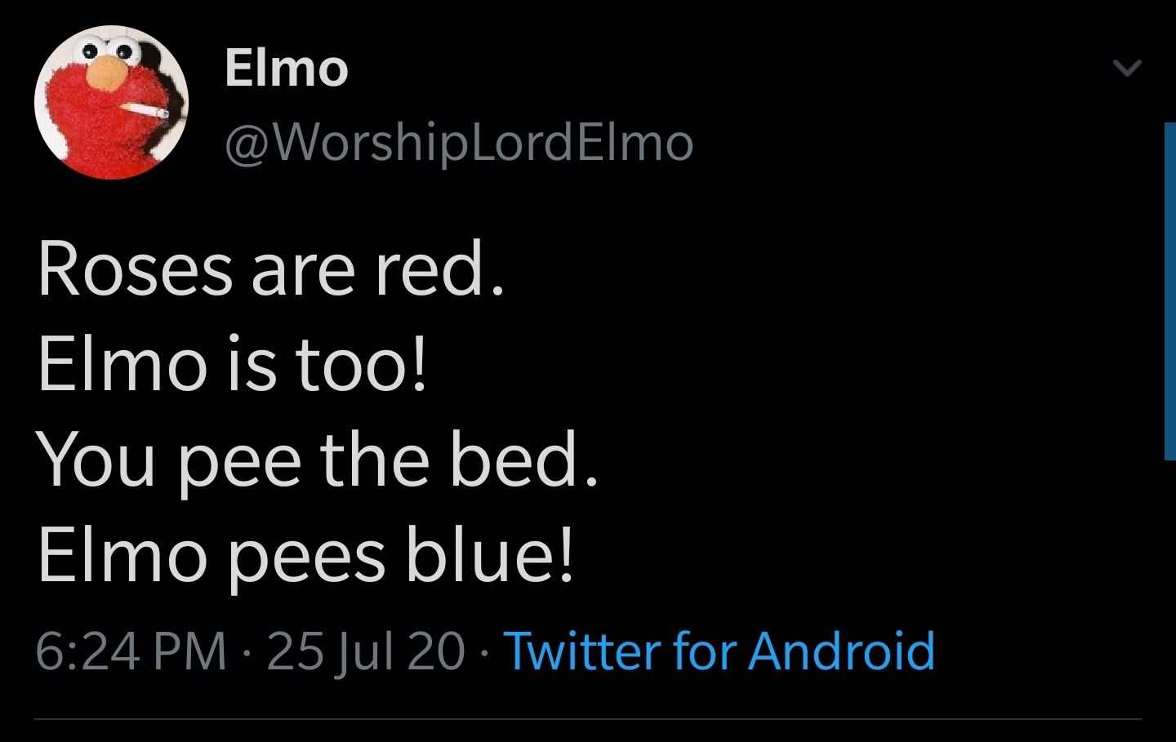Image resolution: width=1176 pixels, height=742 pixels.
Task: Select the display name Elmo
Action: click(285, 69)
